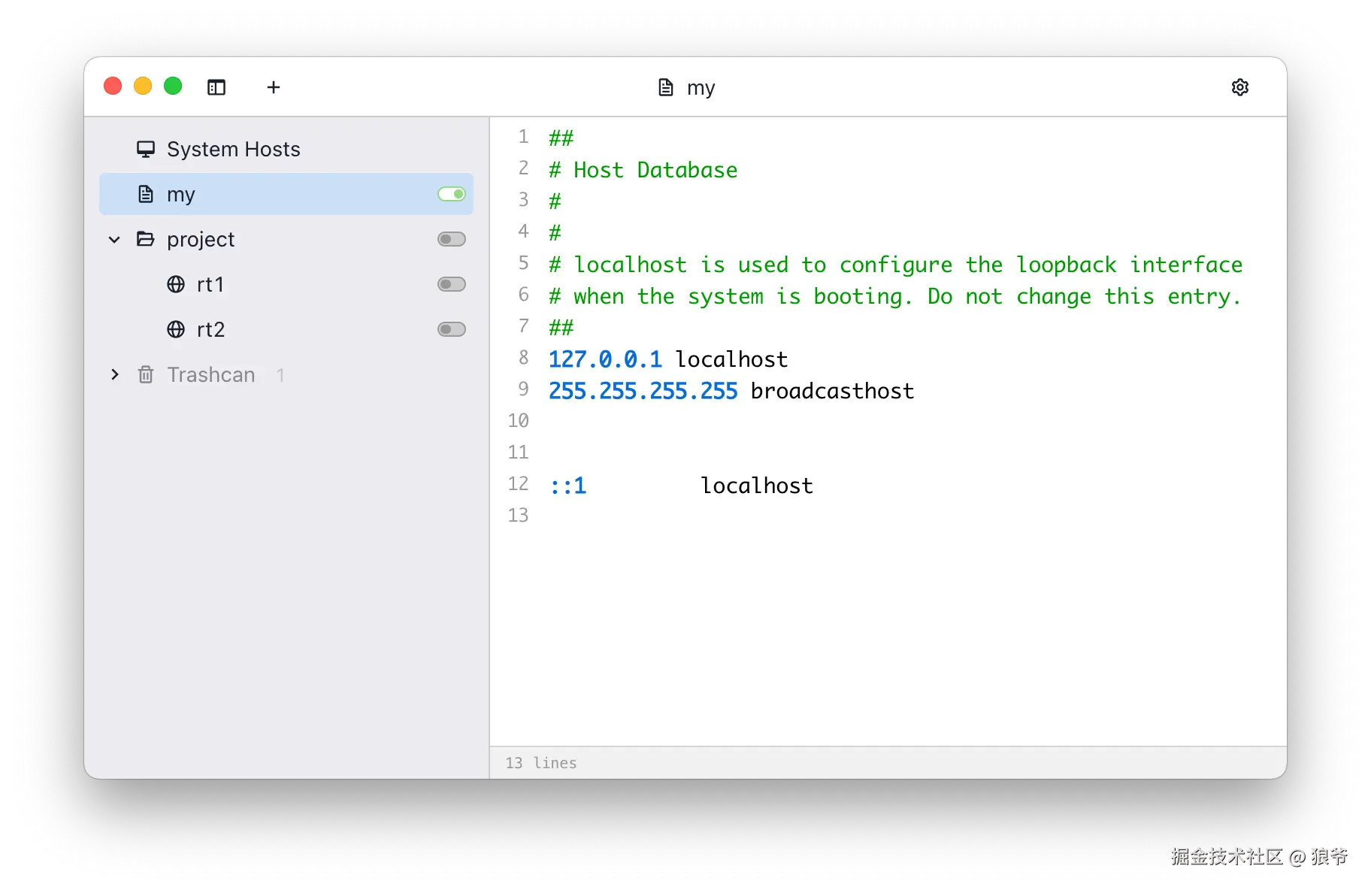1371x890 pixels.
Task: Click the globe icon next to rt2
Action: pos(175,329)
